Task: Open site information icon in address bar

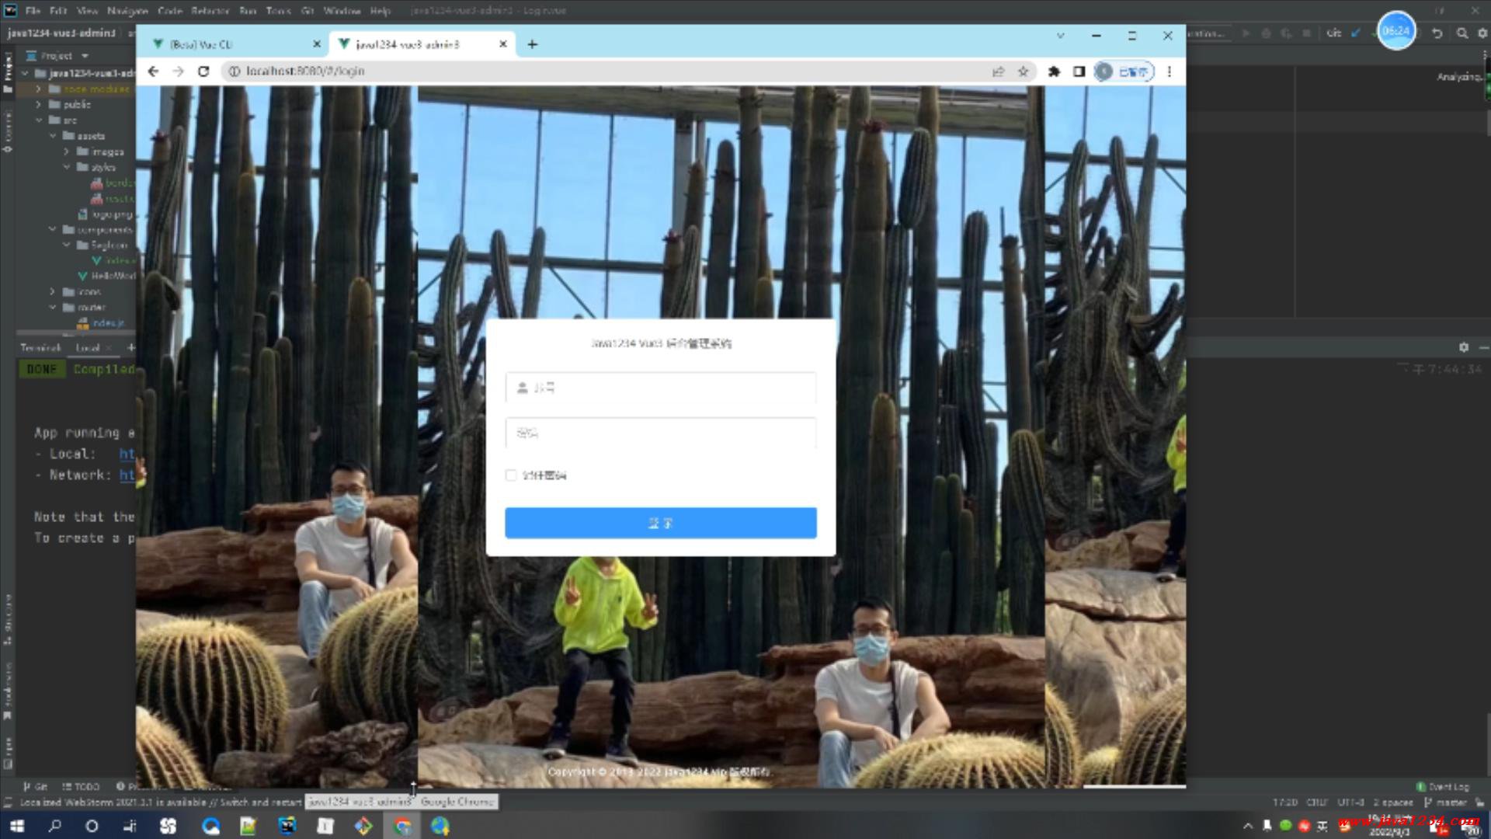Action: tap(234, 71)
